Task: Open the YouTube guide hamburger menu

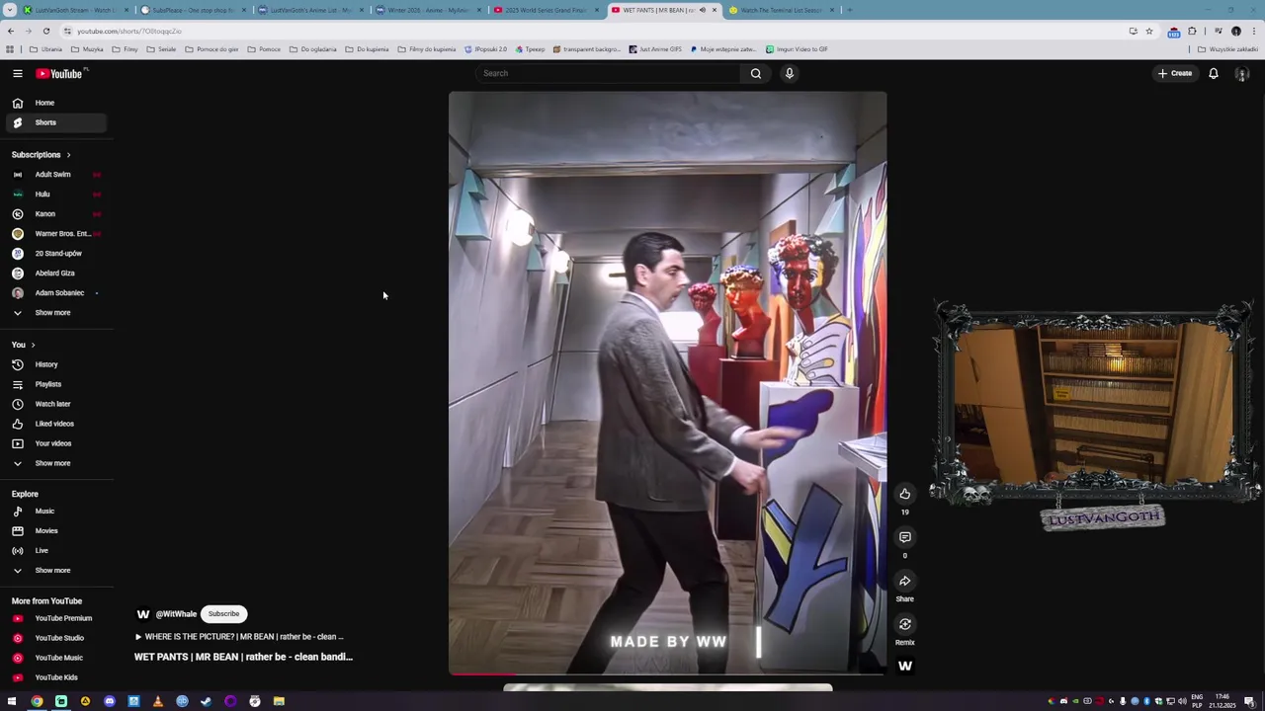Action: pyautogui.click(x=18, y=73)
